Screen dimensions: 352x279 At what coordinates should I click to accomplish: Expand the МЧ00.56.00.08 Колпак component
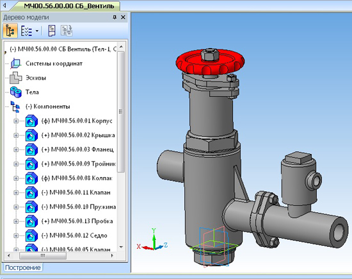16,178
